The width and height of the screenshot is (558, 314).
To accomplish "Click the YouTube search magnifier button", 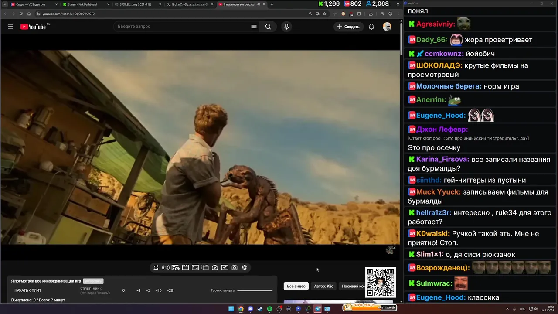I will pos(268,27).
